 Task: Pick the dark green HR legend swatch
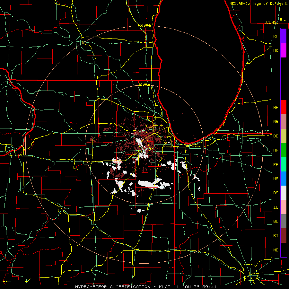[284, 150]
